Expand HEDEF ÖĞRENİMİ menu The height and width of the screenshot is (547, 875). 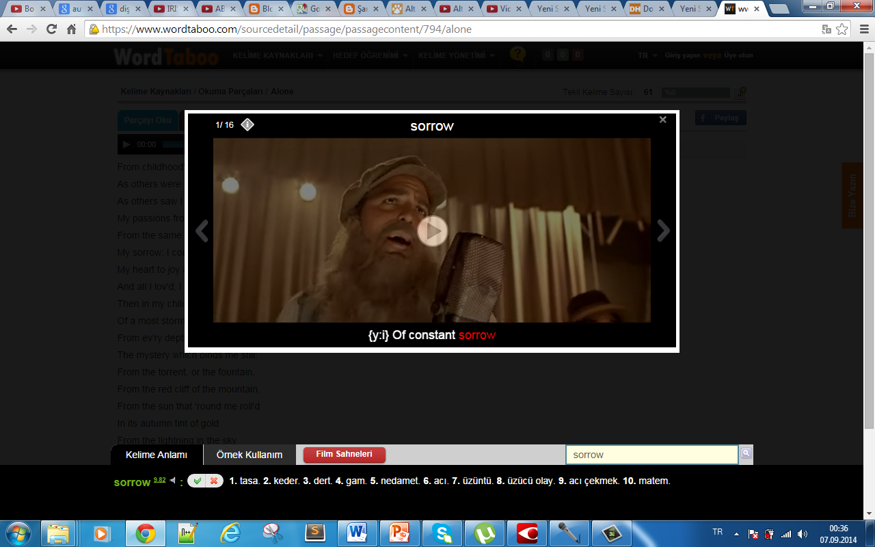pos(370,55)
